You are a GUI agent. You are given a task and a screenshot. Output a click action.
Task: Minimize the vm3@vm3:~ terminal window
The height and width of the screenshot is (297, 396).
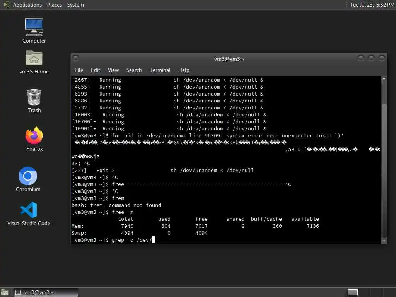pyautogui.click(x=361, y=58)
